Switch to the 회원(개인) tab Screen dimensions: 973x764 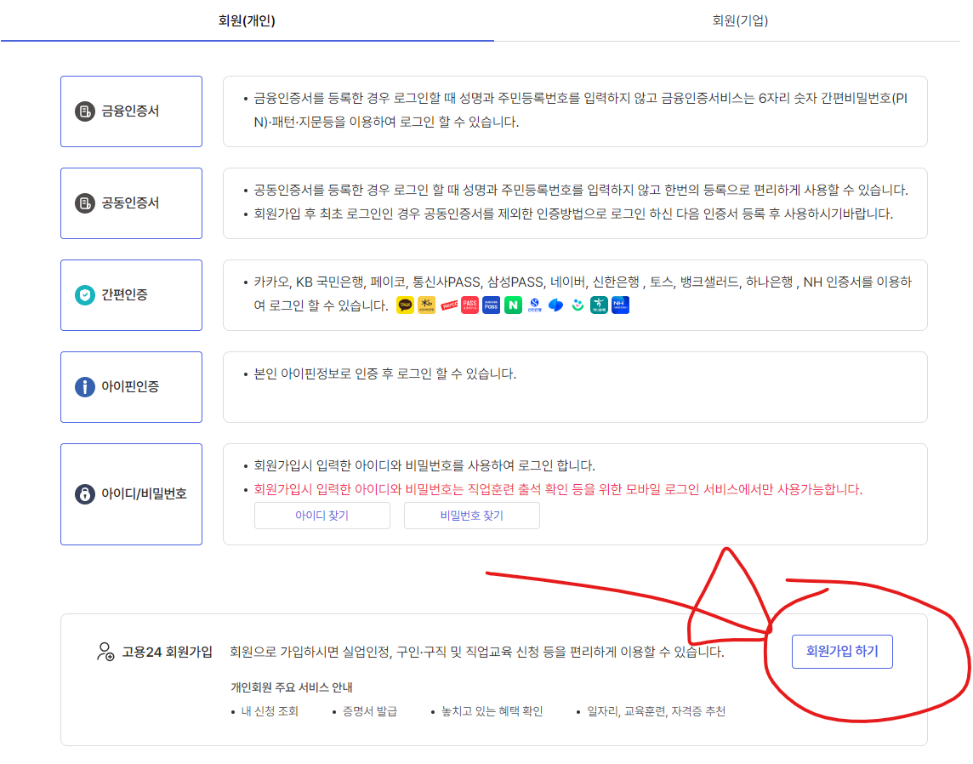[247, 20]
